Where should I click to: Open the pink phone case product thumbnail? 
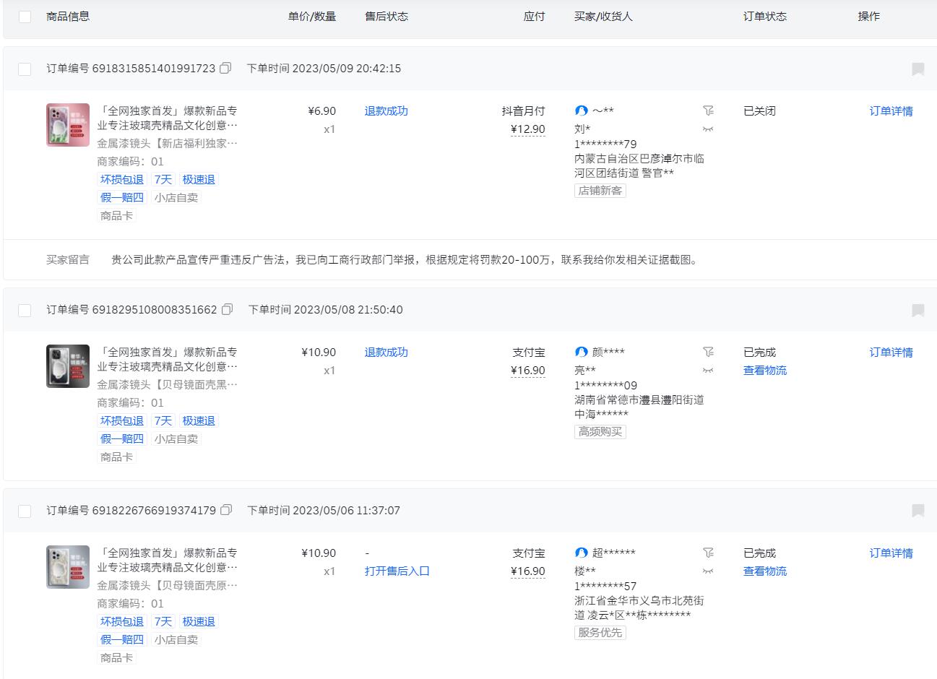(x=67, y=125)
